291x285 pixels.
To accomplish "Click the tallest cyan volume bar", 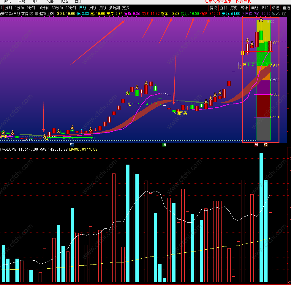I will point(261,217).
